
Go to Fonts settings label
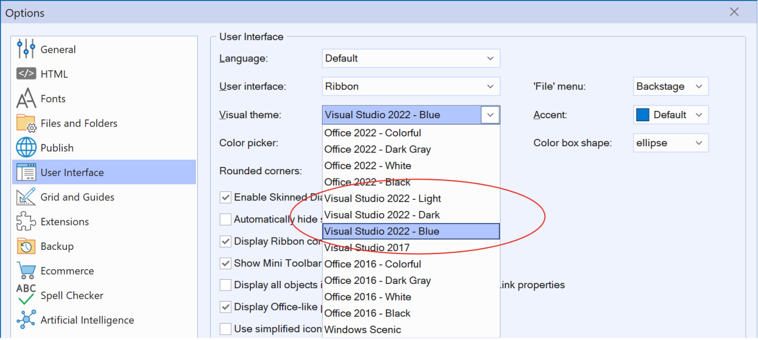point(53,99)
